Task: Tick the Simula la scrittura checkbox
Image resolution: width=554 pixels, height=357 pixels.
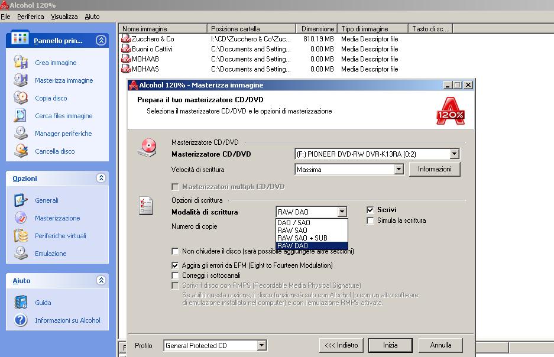Action: (370, 220)
